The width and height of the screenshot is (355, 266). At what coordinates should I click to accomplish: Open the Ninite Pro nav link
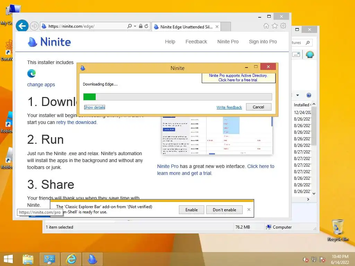[x=228, y=42]
